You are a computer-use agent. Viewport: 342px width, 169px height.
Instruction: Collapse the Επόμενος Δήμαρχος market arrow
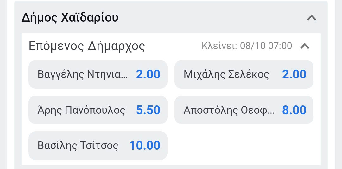coord(304,46)
